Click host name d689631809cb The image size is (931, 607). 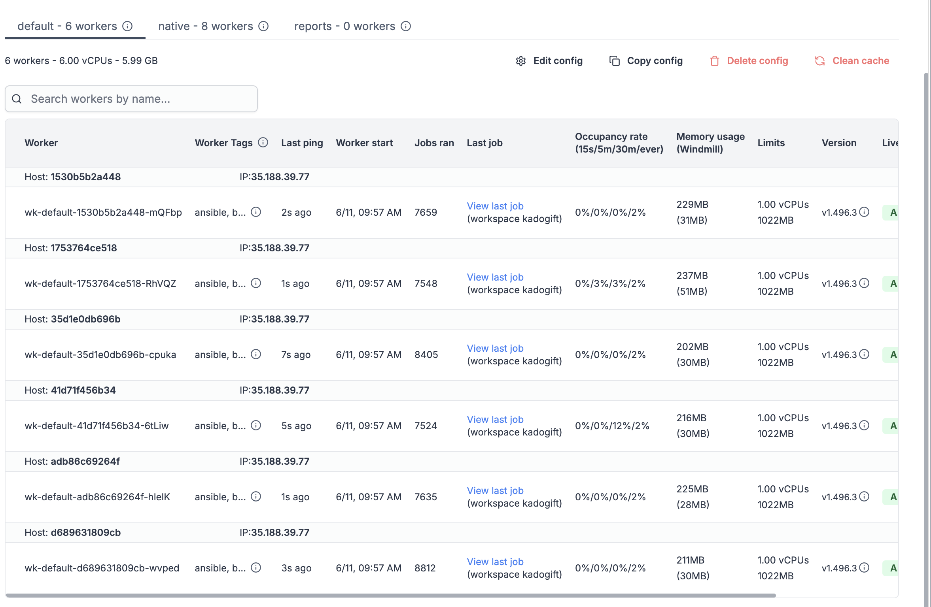[x=86, y=532]
